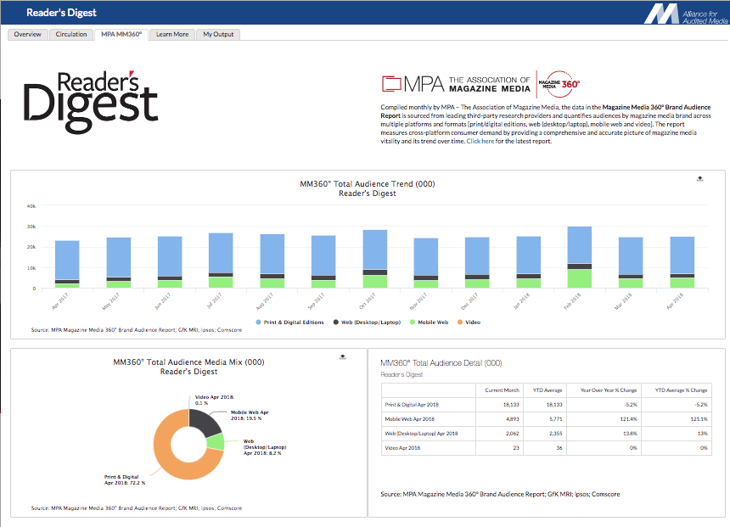The width and height of the screenshot is (730, 527).
Task: Follow the "Click here" latest report link
Action: [480, 141]
